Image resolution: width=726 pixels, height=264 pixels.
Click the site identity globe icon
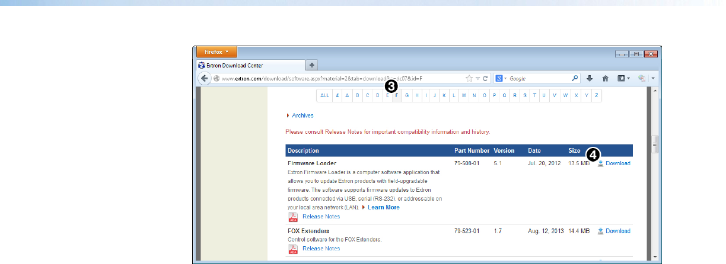(x=216, y=78)
